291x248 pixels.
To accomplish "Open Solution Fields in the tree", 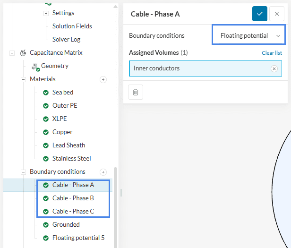I will pyautogui.click(x=72, y=26).
